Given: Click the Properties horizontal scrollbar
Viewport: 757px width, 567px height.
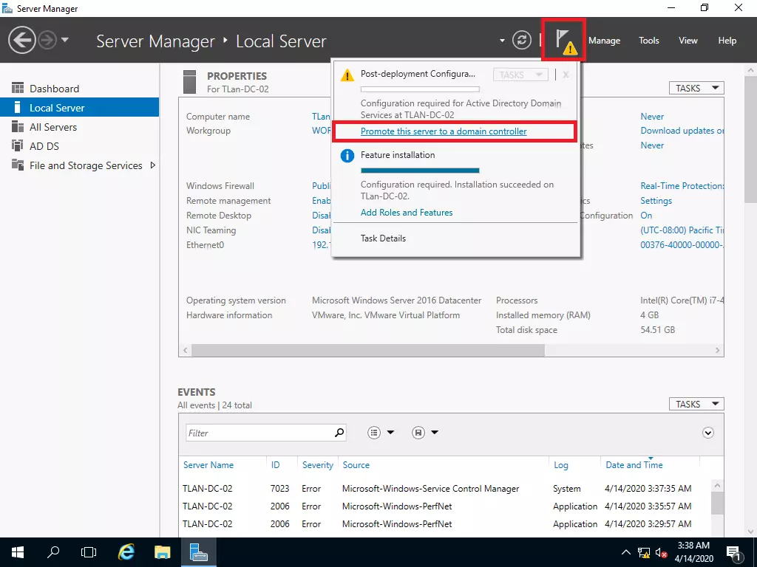Looking at the screenshot, I should coord(368,351).
